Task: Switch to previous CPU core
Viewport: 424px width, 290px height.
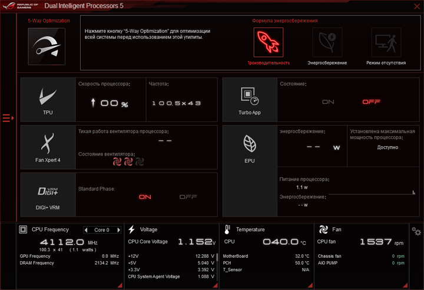Action: (x=86, y=230)
